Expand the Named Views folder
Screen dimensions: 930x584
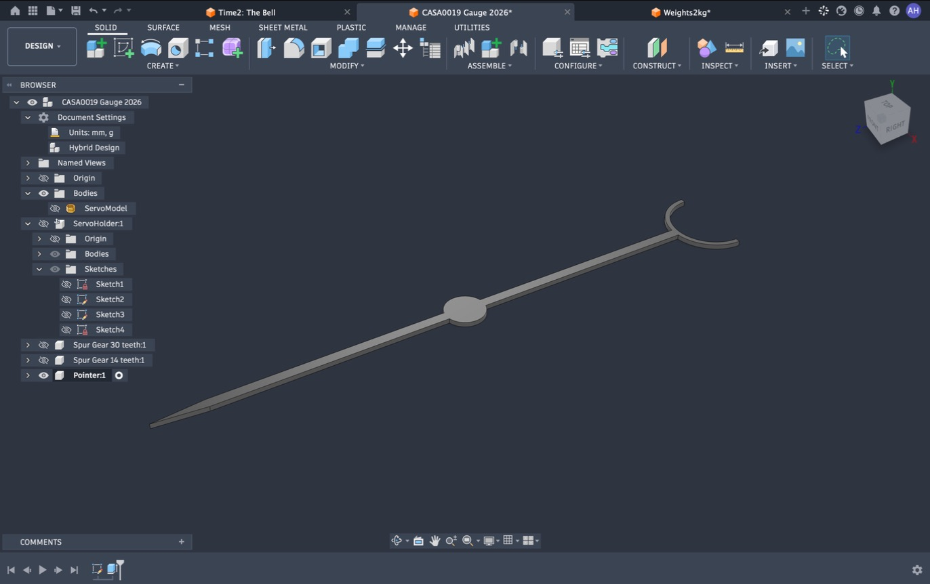point(28,163)
